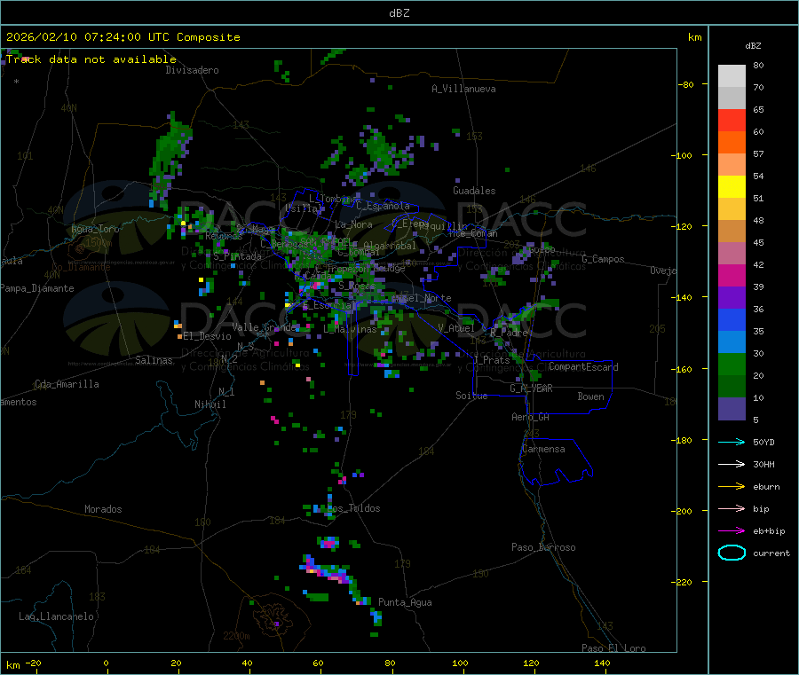Viewport: 799px width, 675px height.
Task: Click the magenta eb+bip arrow legend icon
Action: pyautogui.click(x=732, y=530)
